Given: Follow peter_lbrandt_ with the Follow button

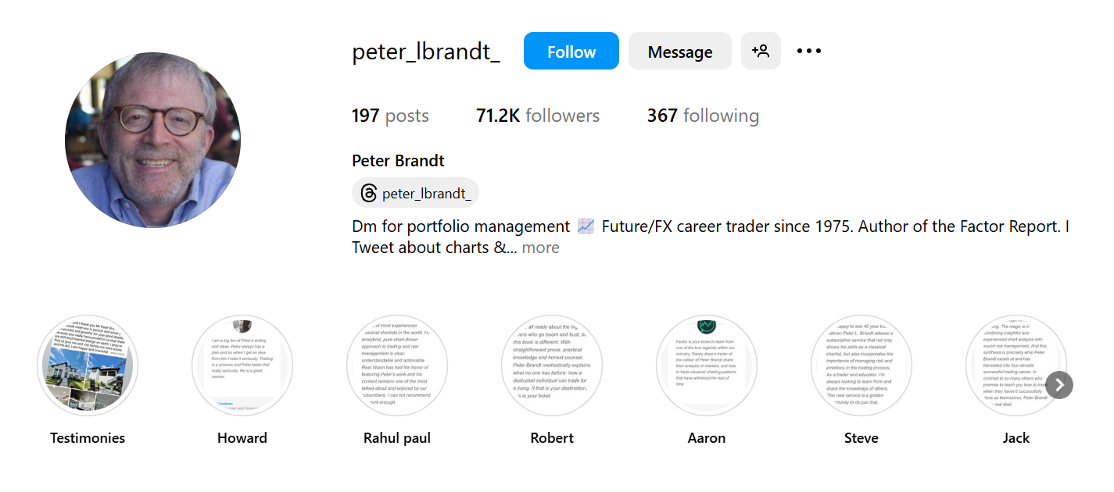Looking at the screenshot, I should [x=571, y=50].
